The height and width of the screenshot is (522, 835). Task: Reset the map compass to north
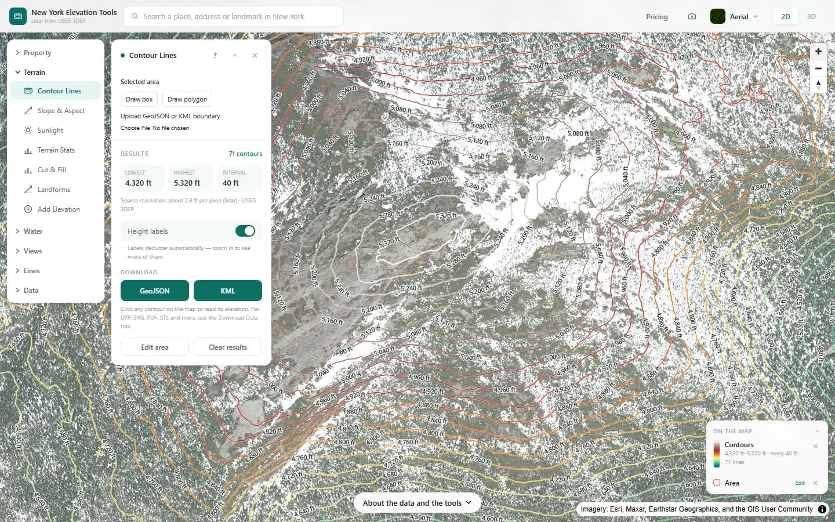818,85
